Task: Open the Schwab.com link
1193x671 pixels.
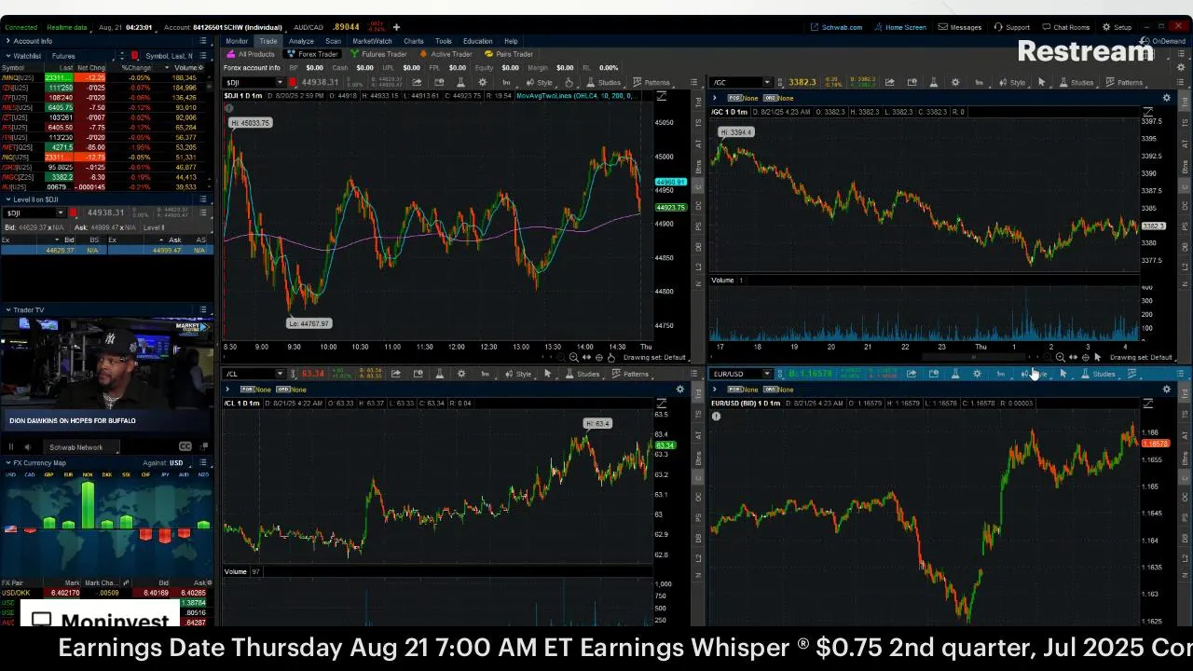Action: 836,27
